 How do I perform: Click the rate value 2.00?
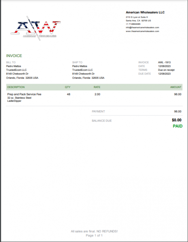point(97,94)
